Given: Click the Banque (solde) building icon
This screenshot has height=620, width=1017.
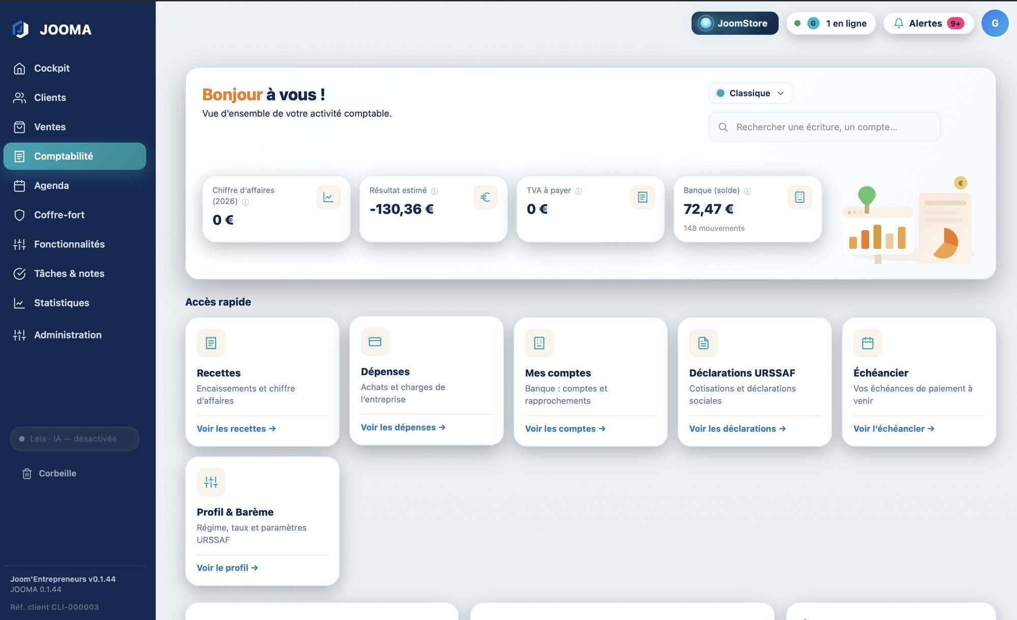Looking at the screenshot, I should coord(800,197).
